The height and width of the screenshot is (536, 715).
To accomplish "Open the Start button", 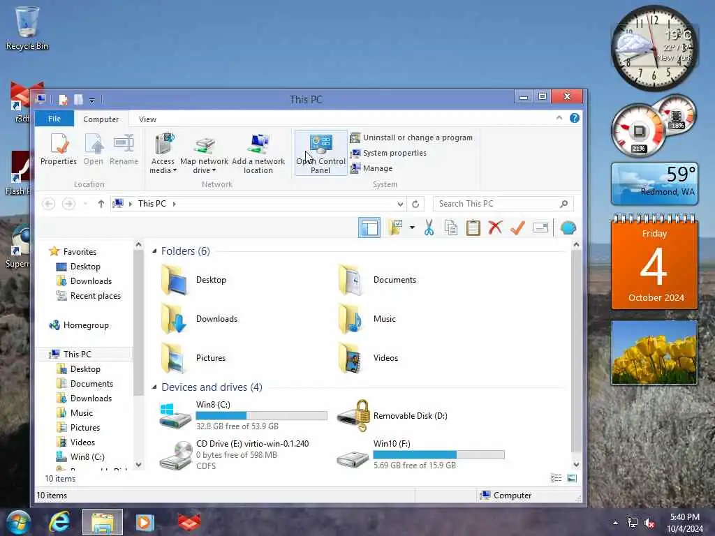I will (18, 522).
